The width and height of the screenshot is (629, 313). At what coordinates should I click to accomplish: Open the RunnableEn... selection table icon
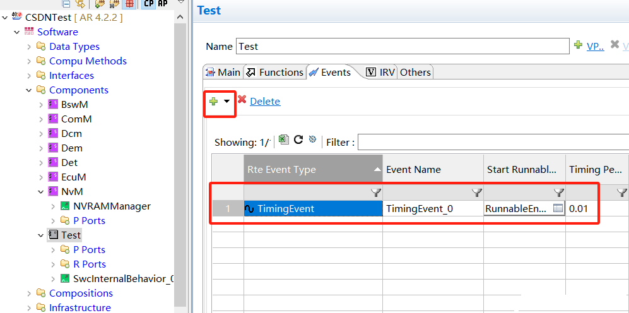tap(557, 208)
